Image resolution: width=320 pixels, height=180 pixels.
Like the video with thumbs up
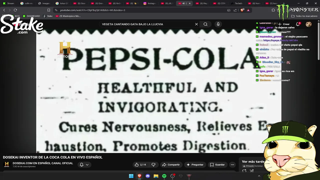pos(140,164)
